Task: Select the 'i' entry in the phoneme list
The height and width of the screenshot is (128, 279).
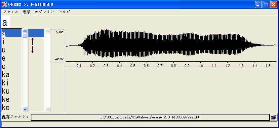Action: click(12, 42)
